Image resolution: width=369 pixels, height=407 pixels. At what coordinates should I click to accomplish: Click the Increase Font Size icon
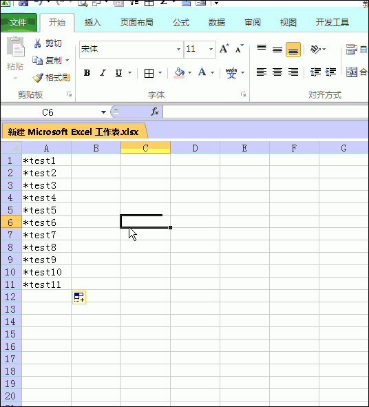tap(224, 48)
